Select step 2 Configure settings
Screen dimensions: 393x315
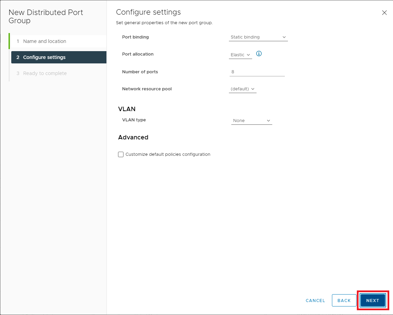click(44, 57)
